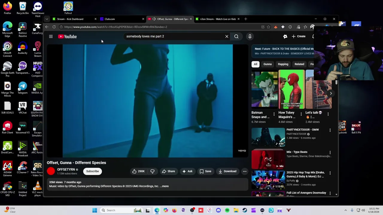Open Discord from the taskbar
The width and height of the screenshot is (383, 215).
click(x=218, y=210)
